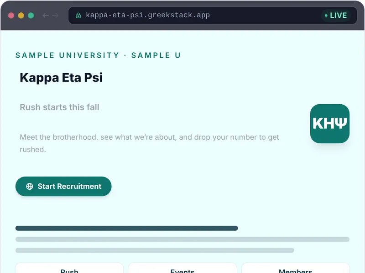Click the browser forward arrow
This screenshot has height=273, width=365.
coord(55,15)
